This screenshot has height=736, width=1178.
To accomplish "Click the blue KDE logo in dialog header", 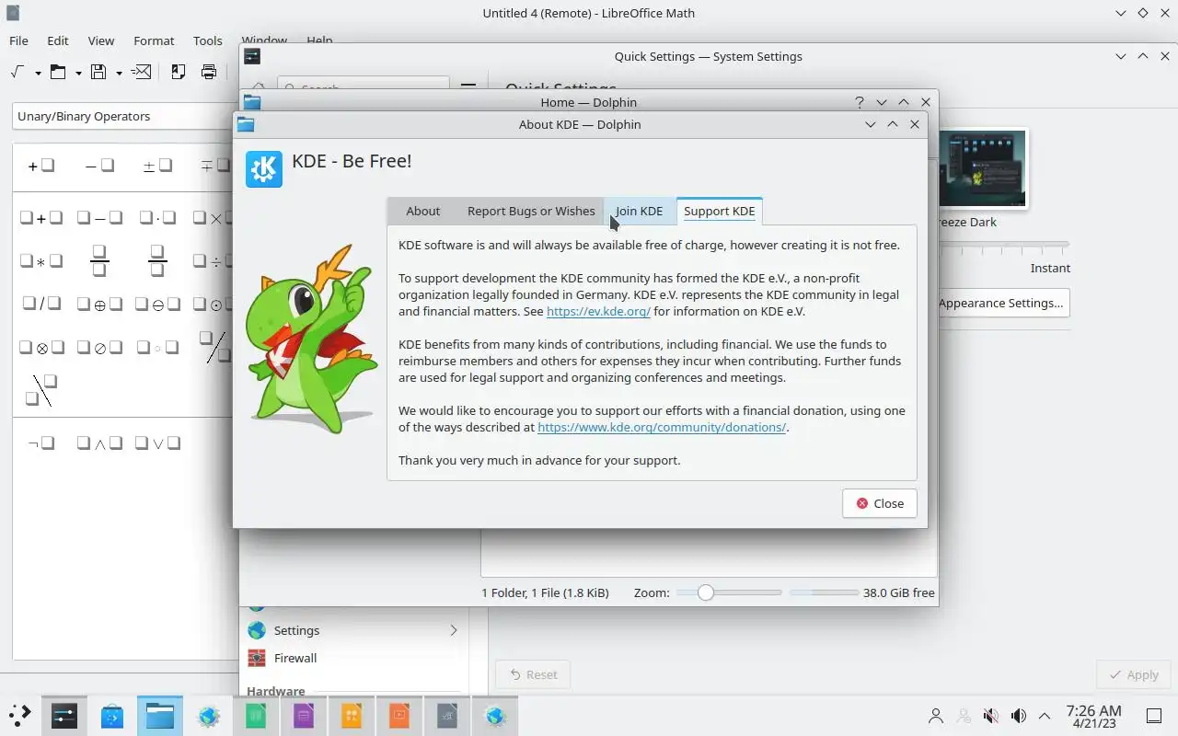I will pos(264,169).
